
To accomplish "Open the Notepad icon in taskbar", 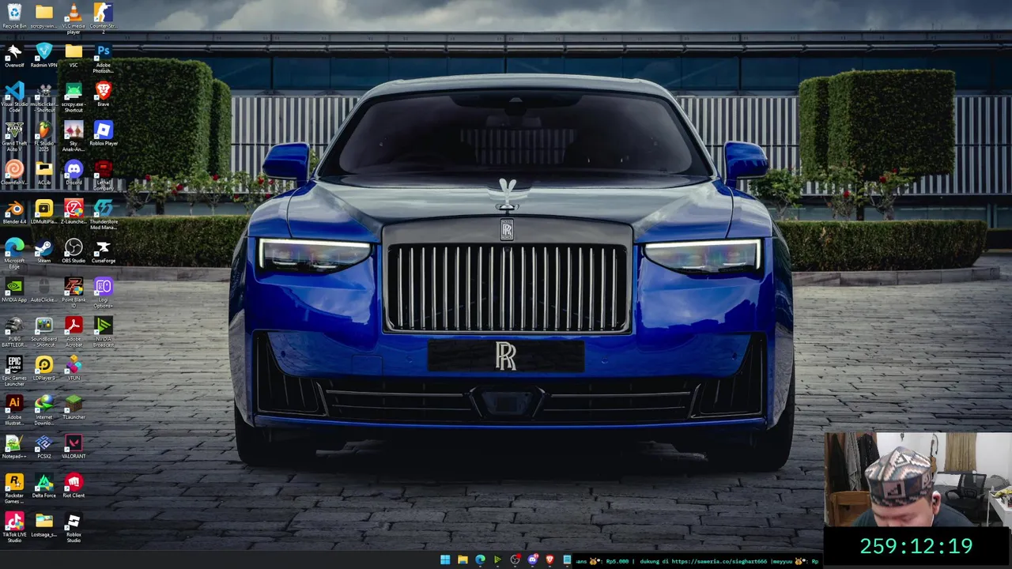I will [x=567, y=560].
